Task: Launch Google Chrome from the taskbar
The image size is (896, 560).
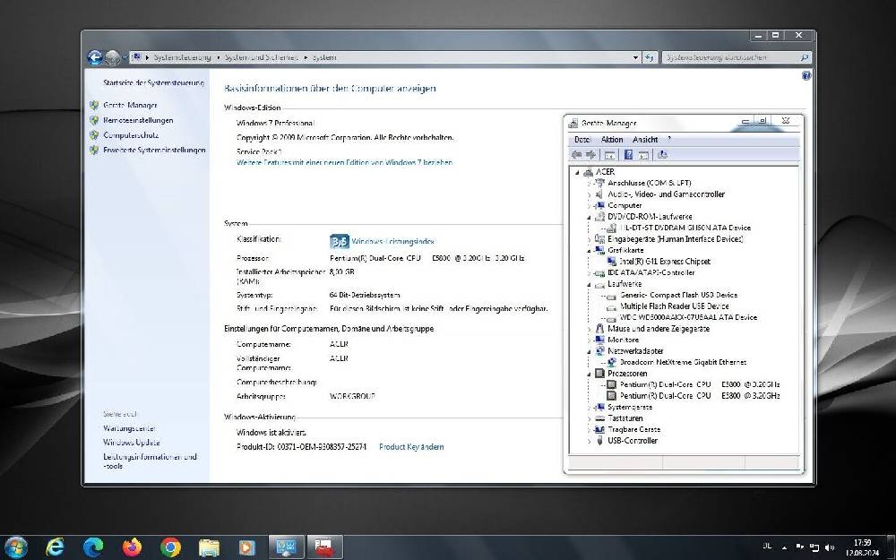Action: (170, 547)
